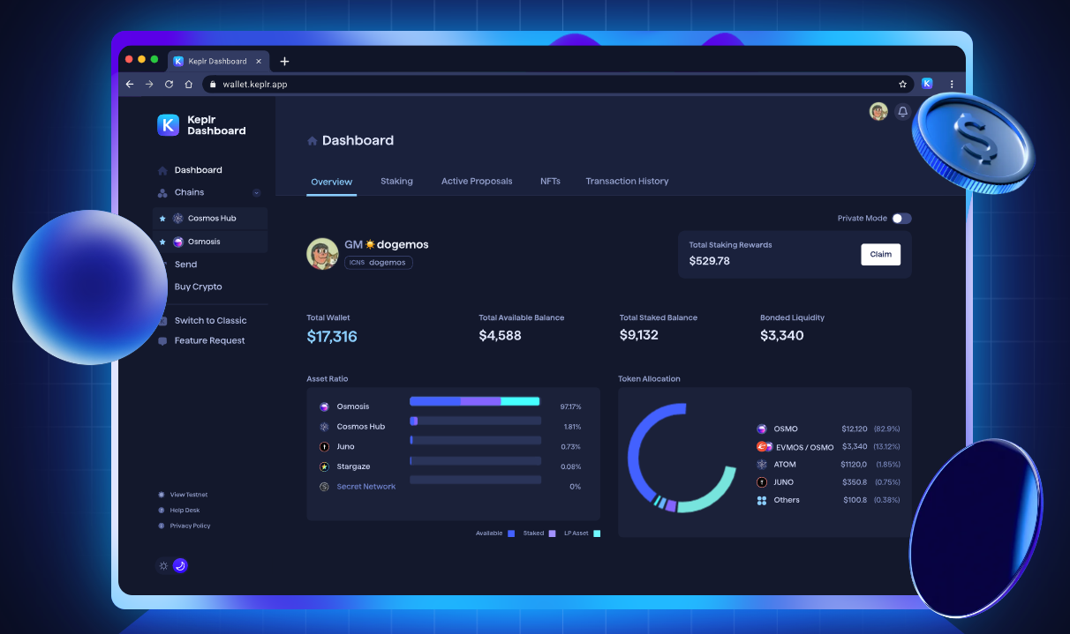Viewport: 1070px width, 634px height.
Task: Click the 97.17% Osmosis percentage
Action: 570,407
